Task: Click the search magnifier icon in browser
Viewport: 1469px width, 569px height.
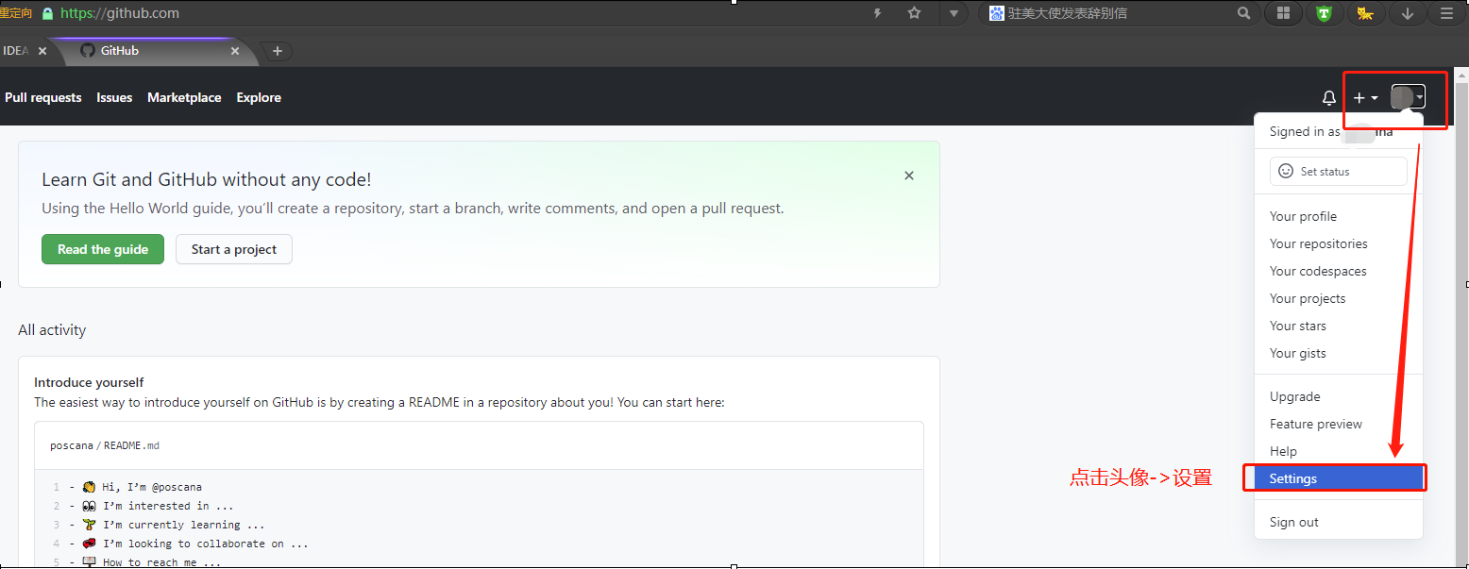Action: [x=1244, y=13]
